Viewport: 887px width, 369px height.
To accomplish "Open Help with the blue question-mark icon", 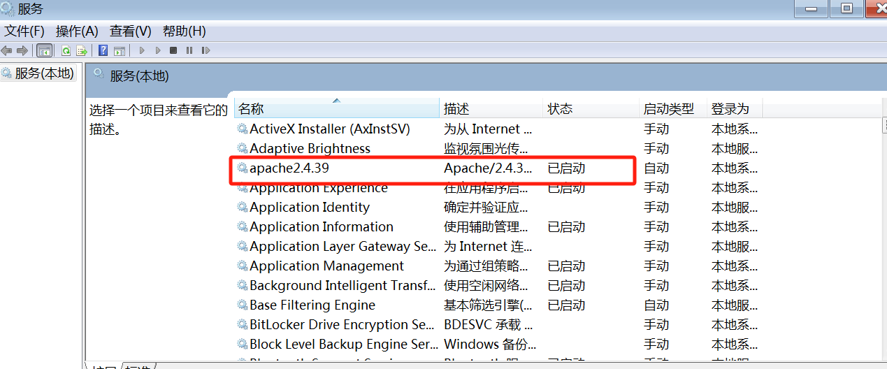I will click(103, 50).
